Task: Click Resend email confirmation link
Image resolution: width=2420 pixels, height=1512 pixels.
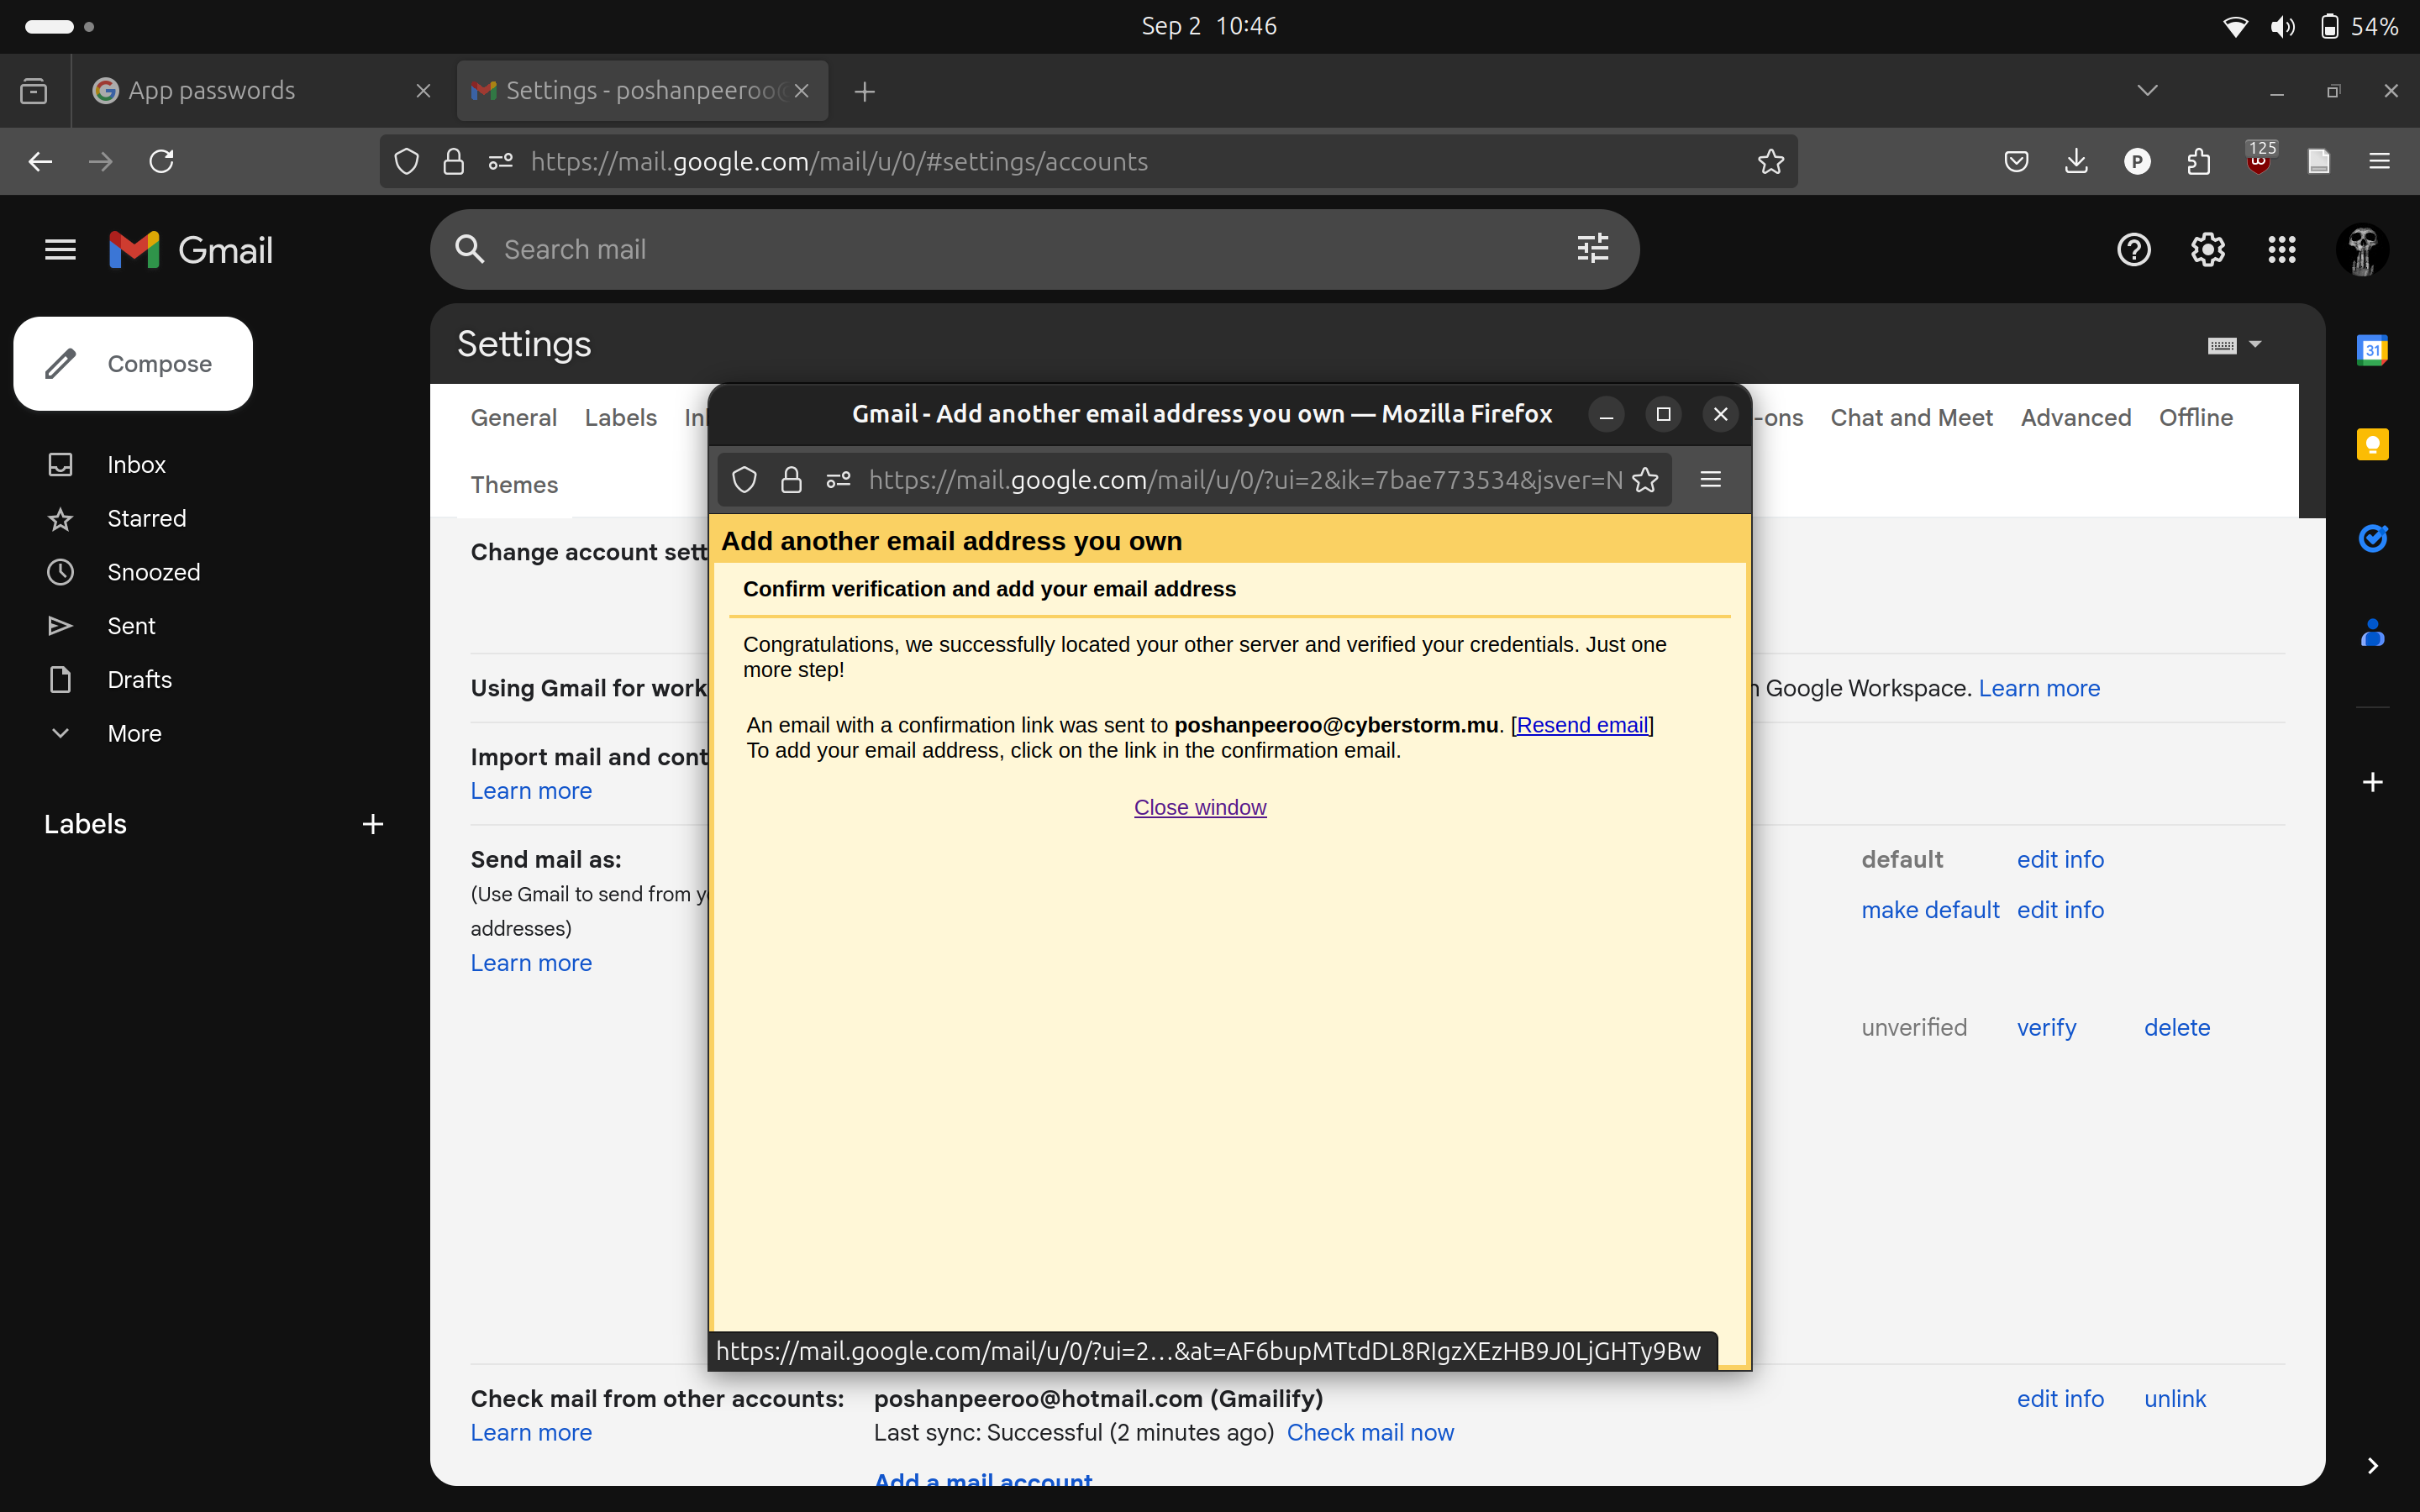Action: click(x=1581, y=723)
